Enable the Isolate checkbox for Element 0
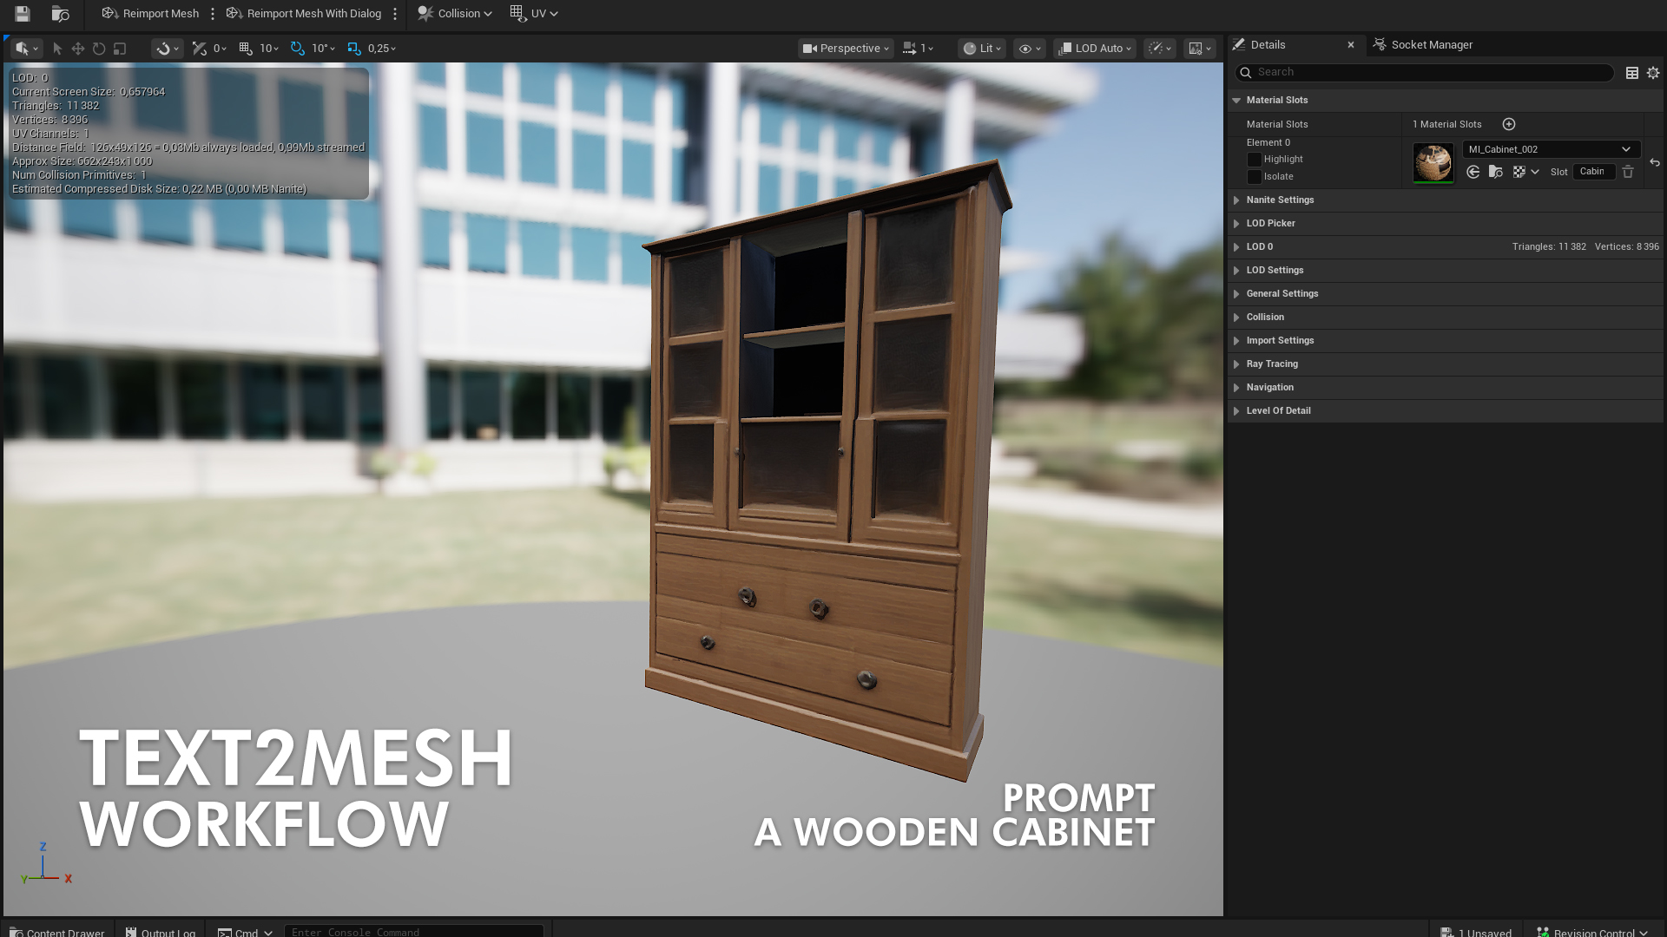Screen dimensions: 1667x937 tap(1254, 177)
